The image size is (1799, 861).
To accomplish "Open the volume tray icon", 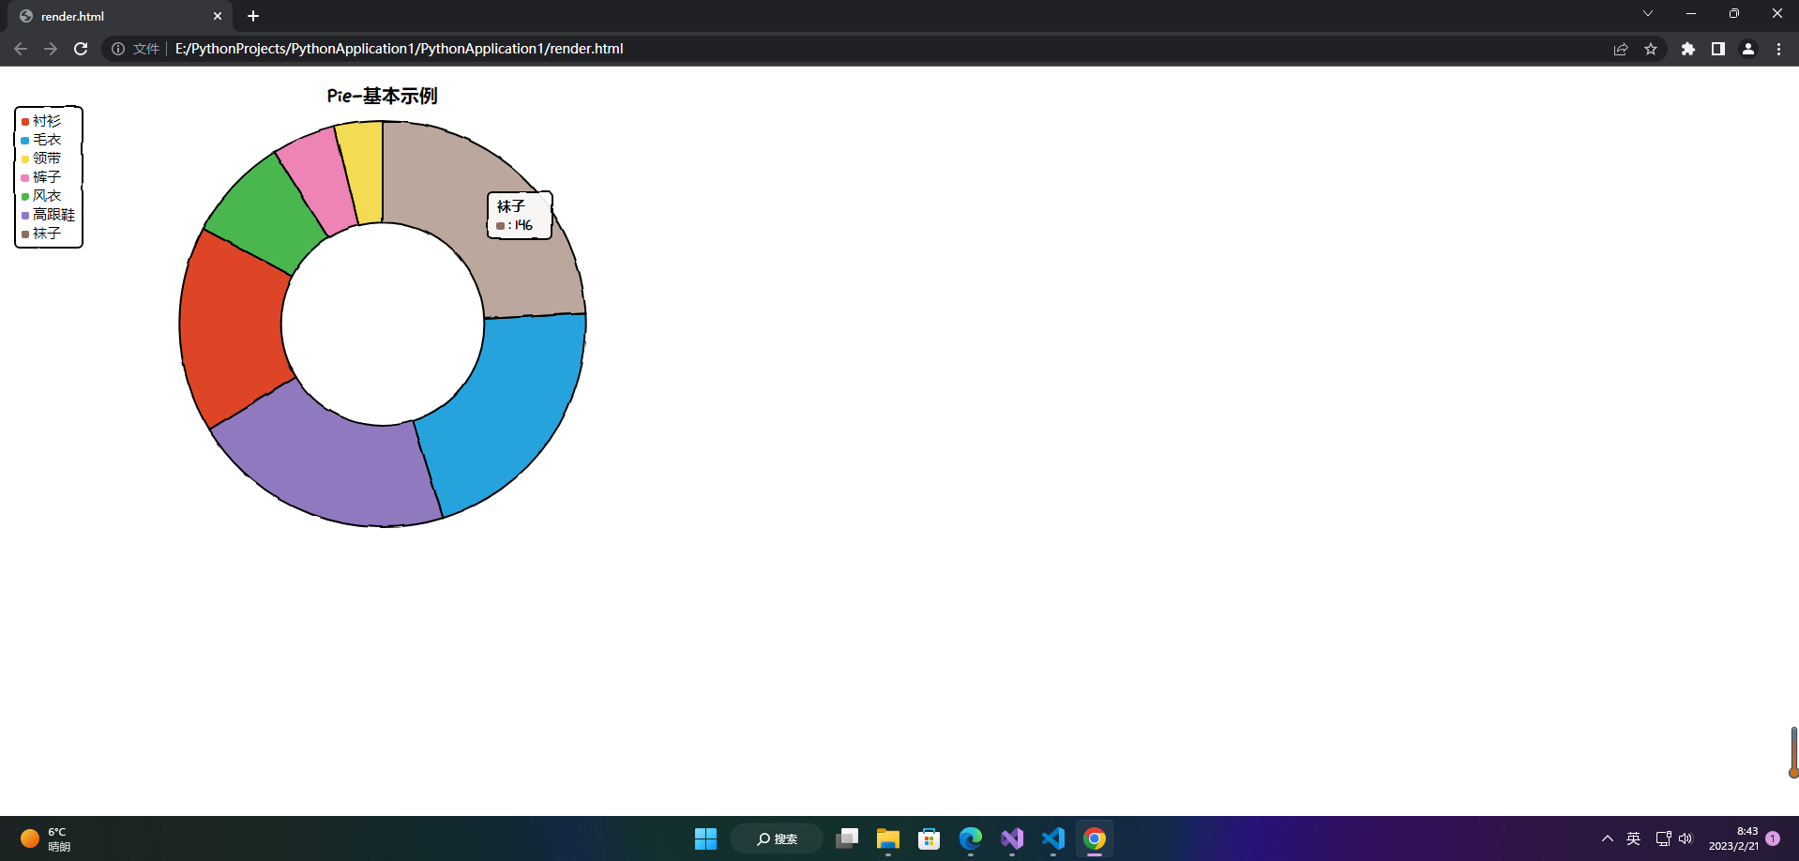I will tap(1686, 838).
